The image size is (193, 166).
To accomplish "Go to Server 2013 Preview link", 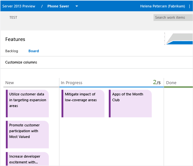I will (19, 6).
